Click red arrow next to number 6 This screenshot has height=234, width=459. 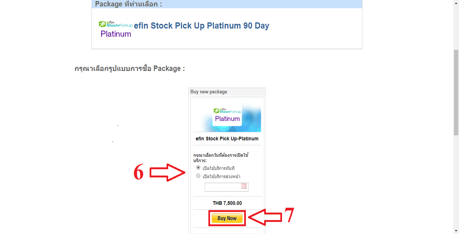click(x=168, y=173)
